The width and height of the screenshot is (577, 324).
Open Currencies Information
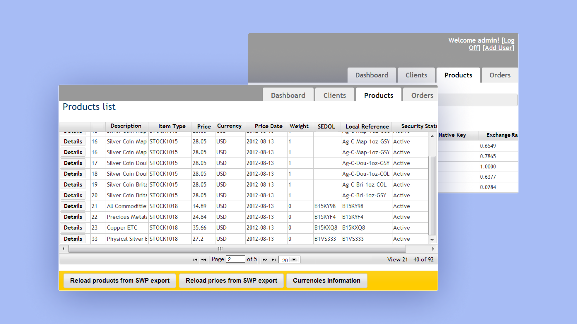[327, 280]
